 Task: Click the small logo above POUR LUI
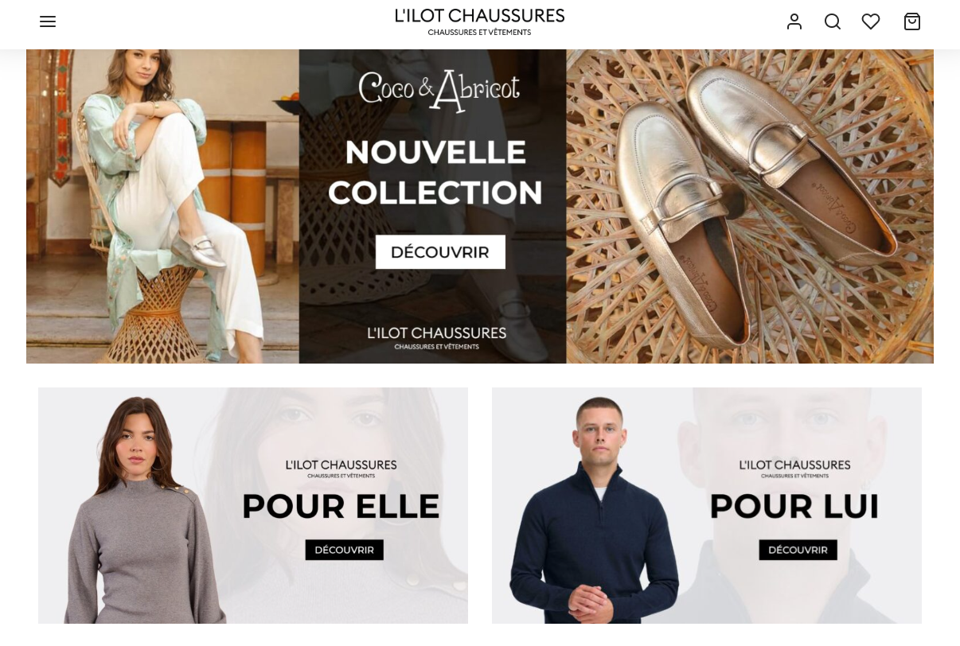tap(794, 468)
